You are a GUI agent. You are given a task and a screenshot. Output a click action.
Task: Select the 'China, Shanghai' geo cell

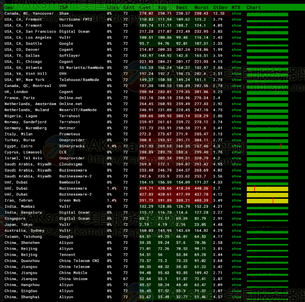(22, 297)
